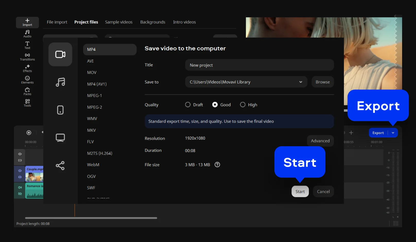The height and width of the screenshot is (242, 416).
Task: Switch to the Backgrounds tab
Action: pyautogui.click(x=153, y=22)
